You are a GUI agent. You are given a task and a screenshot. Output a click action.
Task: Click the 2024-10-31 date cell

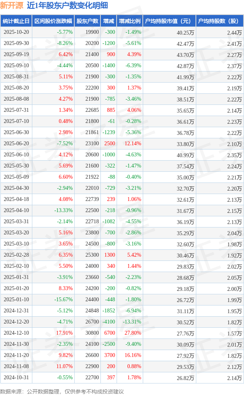pos(16,378)
